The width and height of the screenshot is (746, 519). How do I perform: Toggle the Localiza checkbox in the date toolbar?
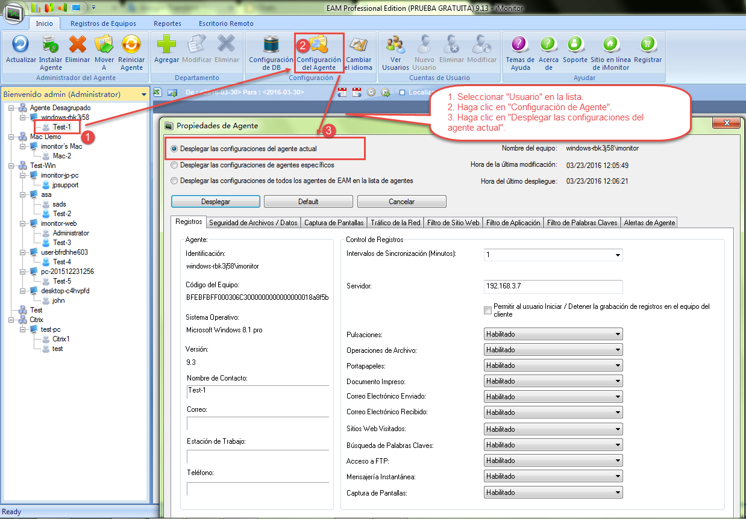(403, 92)
